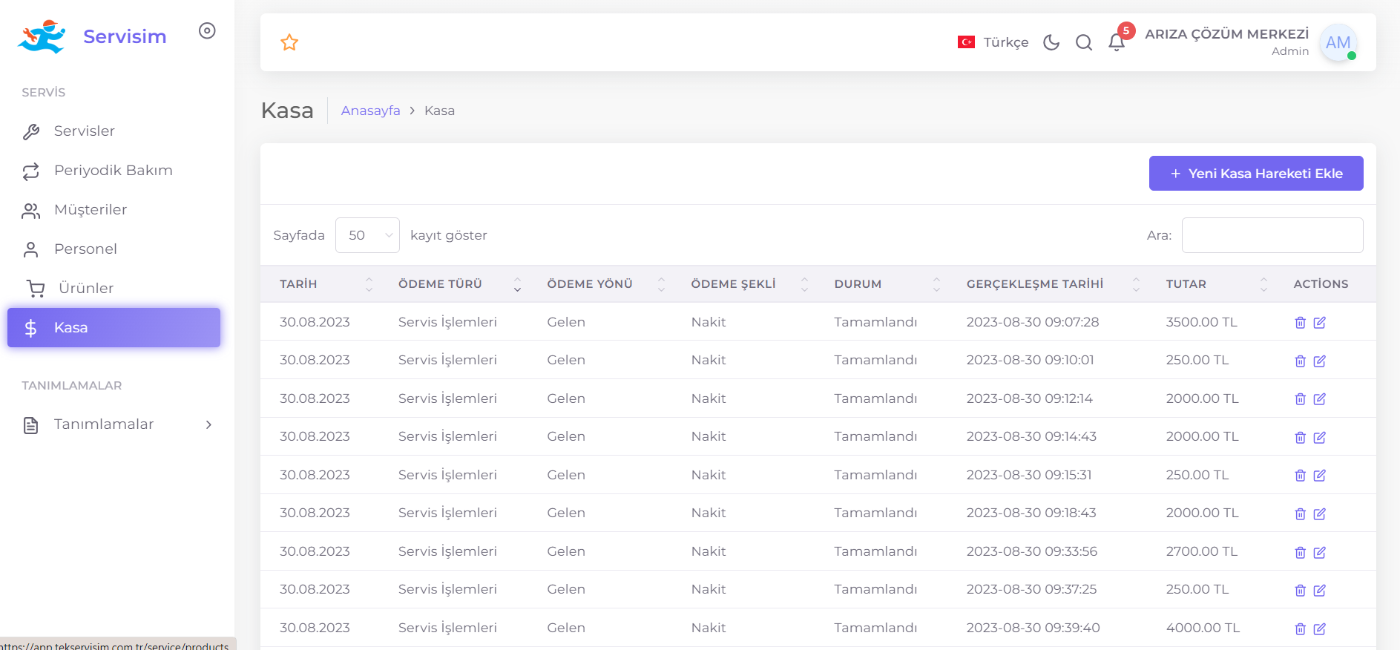Image resolution: width=1400 pixels, height=650 pixels.
Task: Expand Tanımlamalar submenu
Action: [114, 424]
